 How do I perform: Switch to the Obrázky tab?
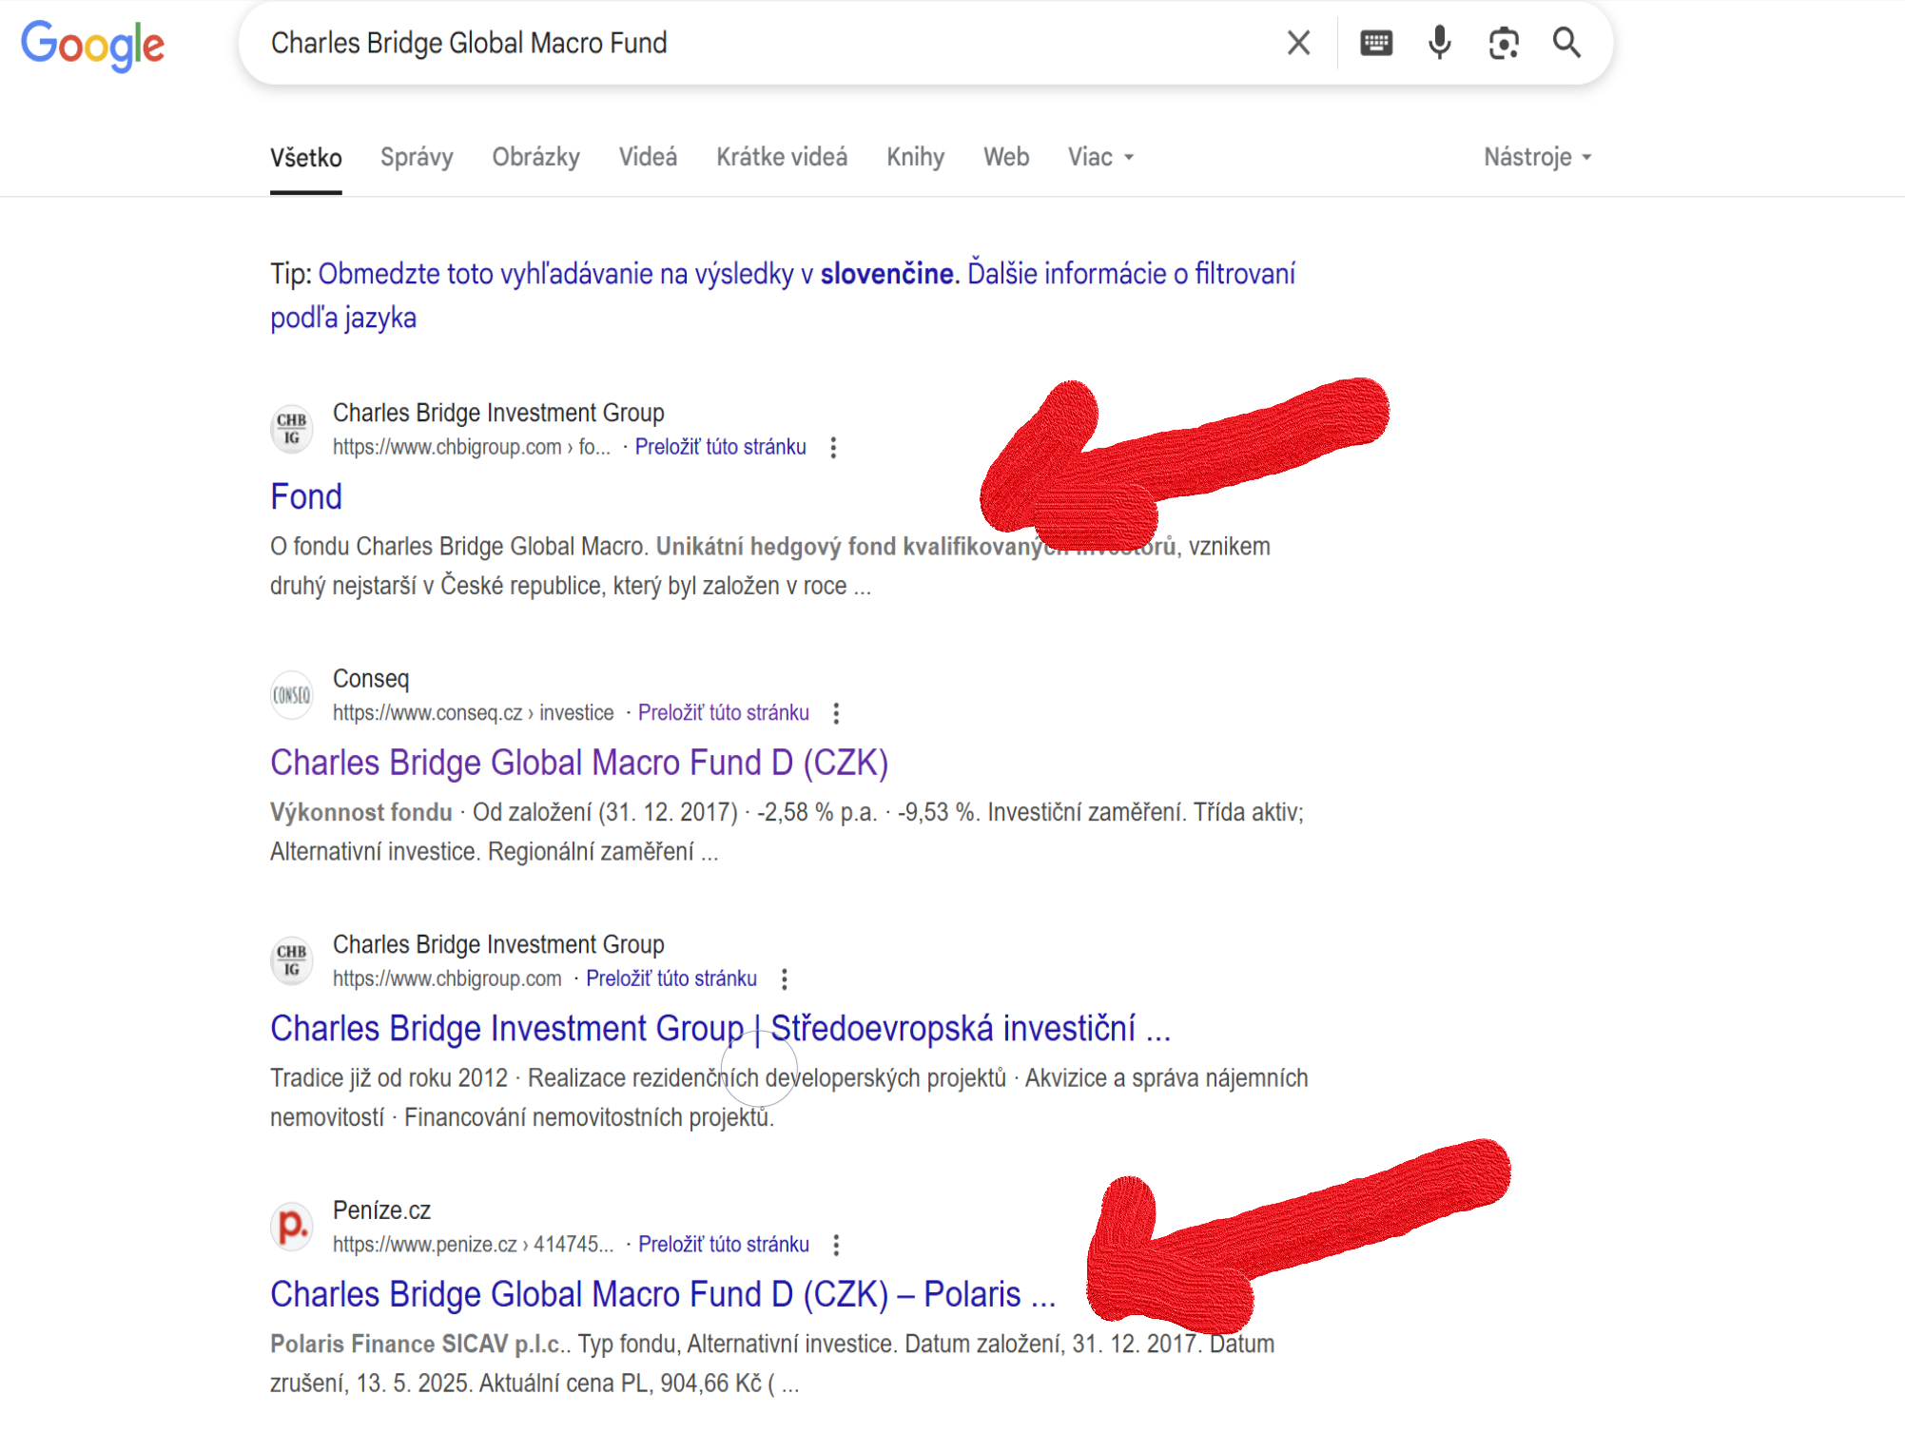click(535, 157)
